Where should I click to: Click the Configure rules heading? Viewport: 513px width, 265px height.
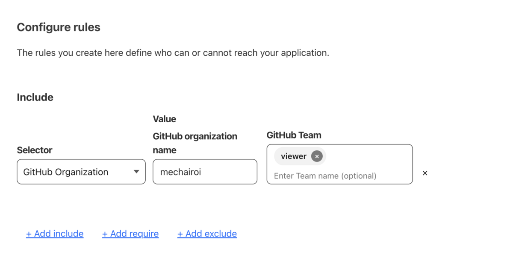click(59, 27)
